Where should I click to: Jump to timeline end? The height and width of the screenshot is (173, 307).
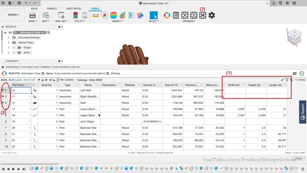coord(24,169)
